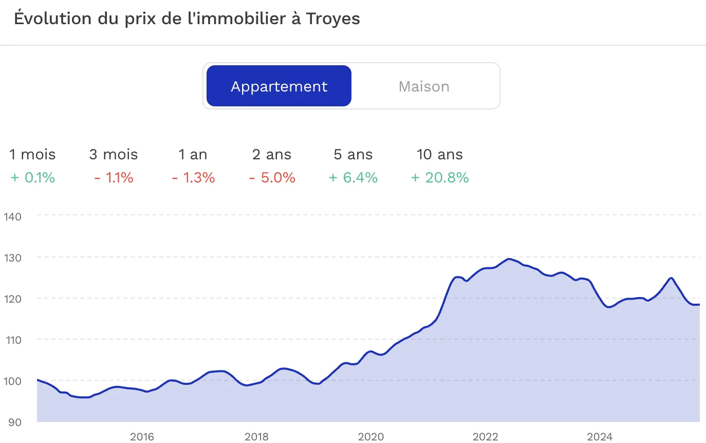Select the Maison toggle option
The image size is (706, 443).
tap(423, 86)
